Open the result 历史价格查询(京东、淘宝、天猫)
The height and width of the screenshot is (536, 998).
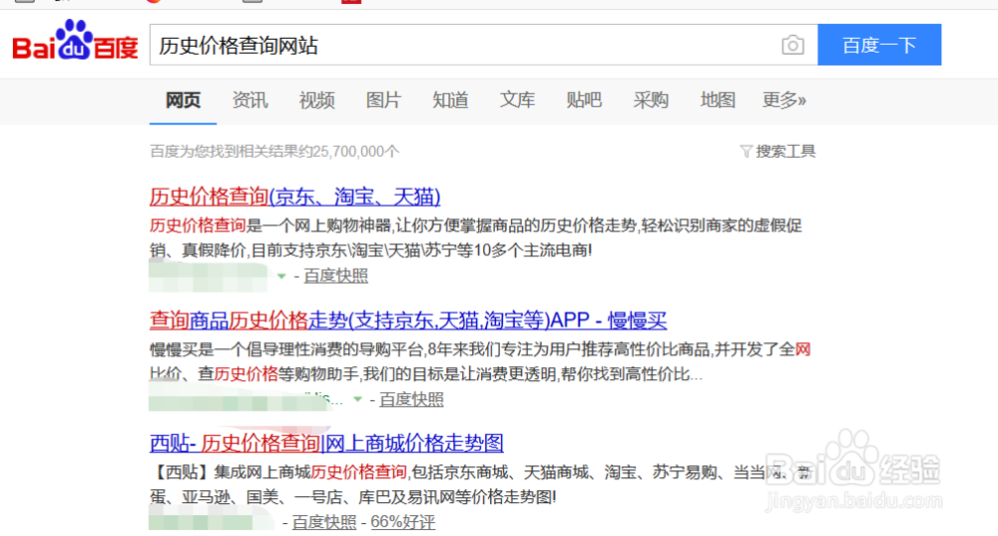tap(294, 197)
